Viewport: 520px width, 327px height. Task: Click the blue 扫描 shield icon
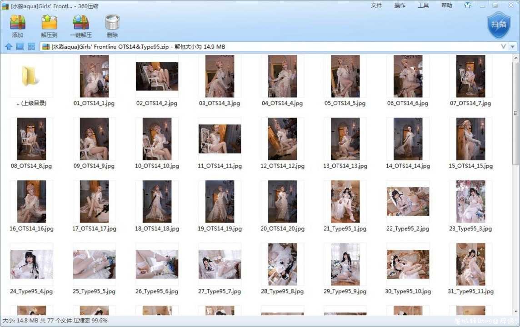(499, 25)
